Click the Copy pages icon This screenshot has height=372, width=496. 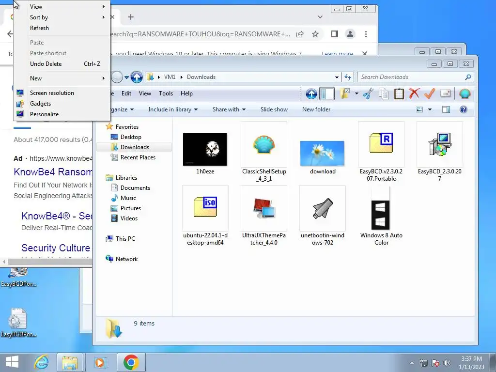tap(384, 93)
